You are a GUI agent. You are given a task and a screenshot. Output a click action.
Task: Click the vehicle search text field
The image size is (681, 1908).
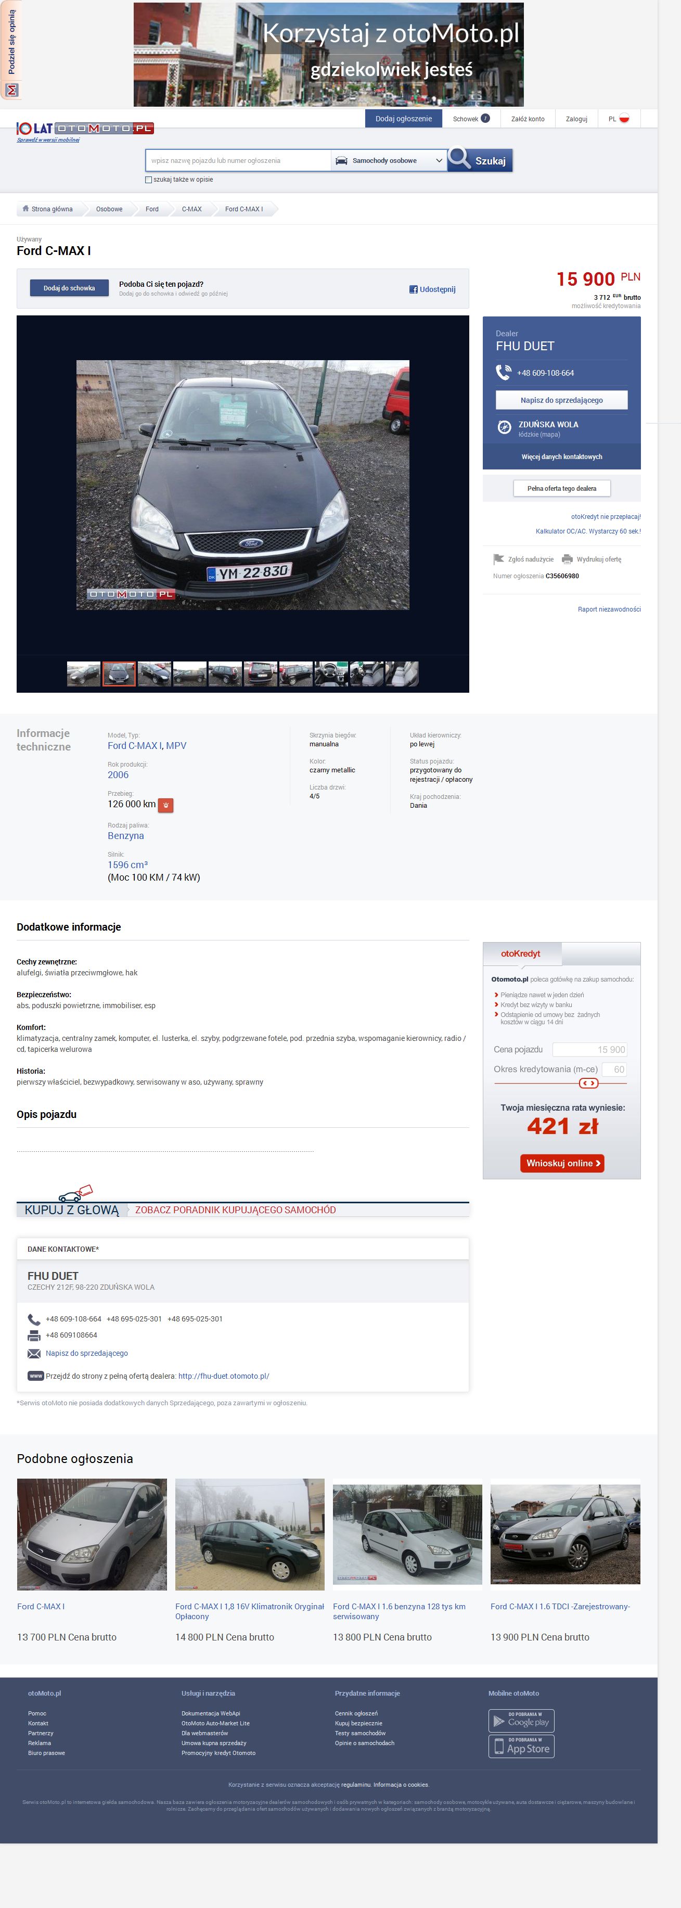(238, 161)
